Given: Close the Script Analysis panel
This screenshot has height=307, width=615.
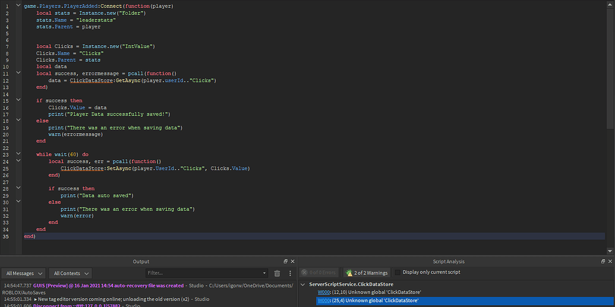Looking at the screenshot, I should pos(610,261).
